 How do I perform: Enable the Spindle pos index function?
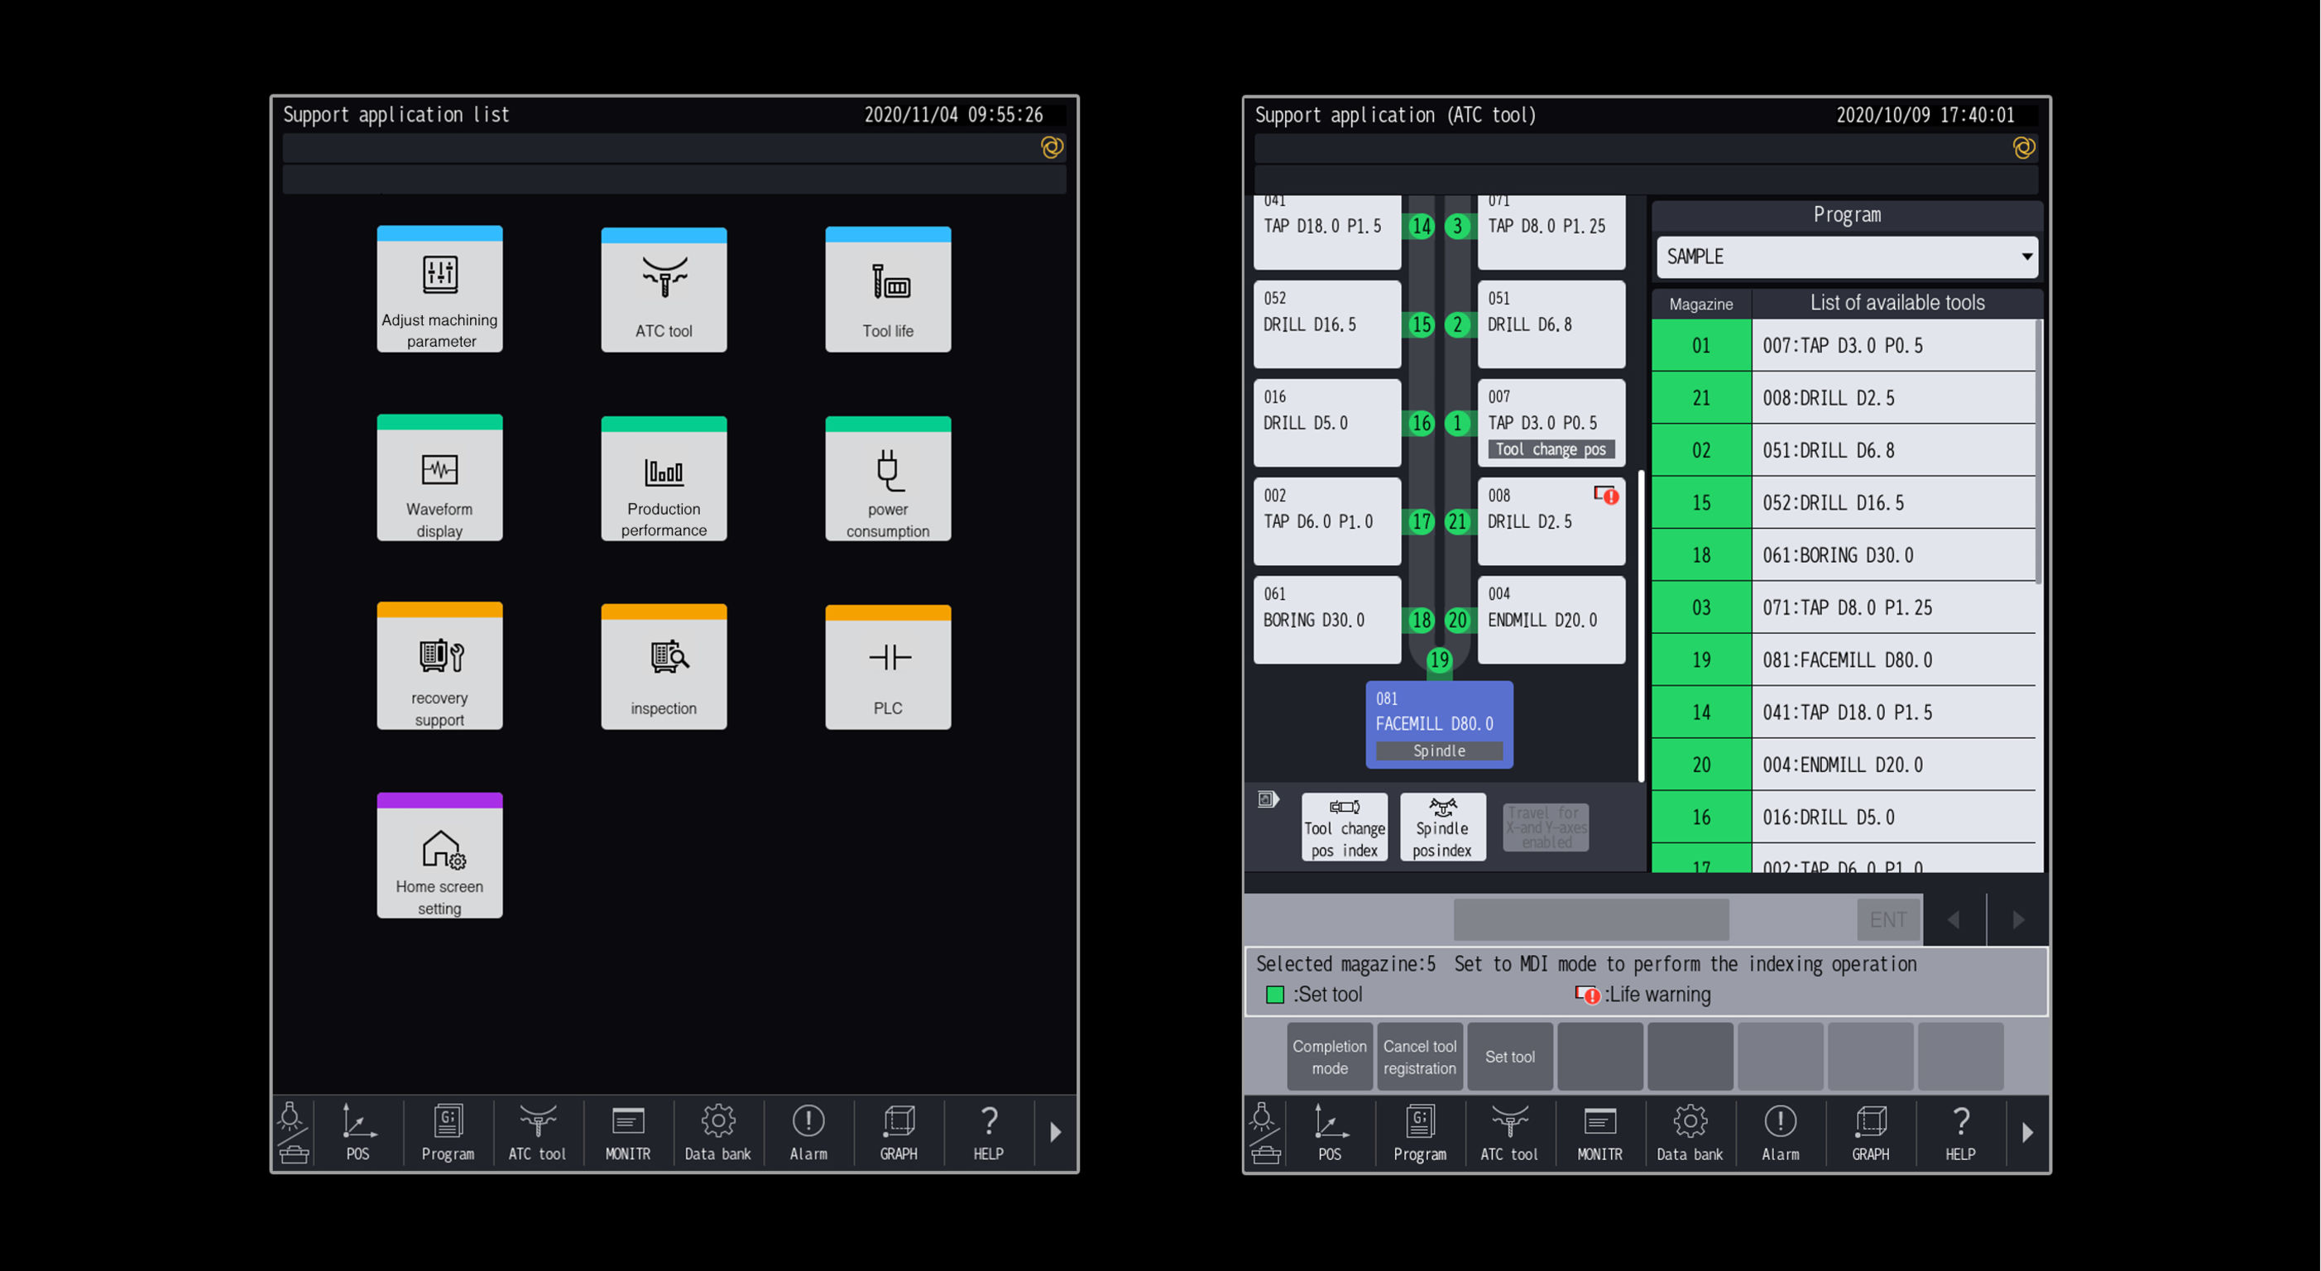pyautogui.click(x=1441, y=826)
